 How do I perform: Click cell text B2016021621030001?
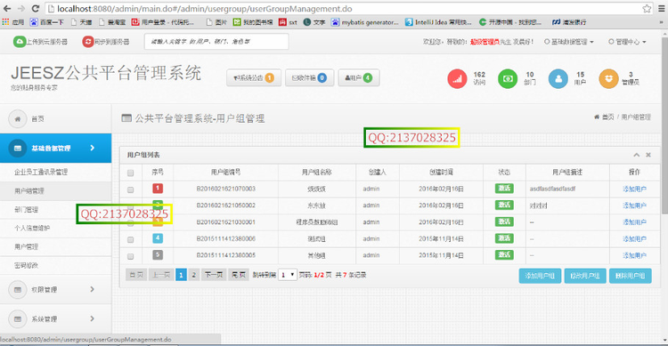click(x=226, y=222)
